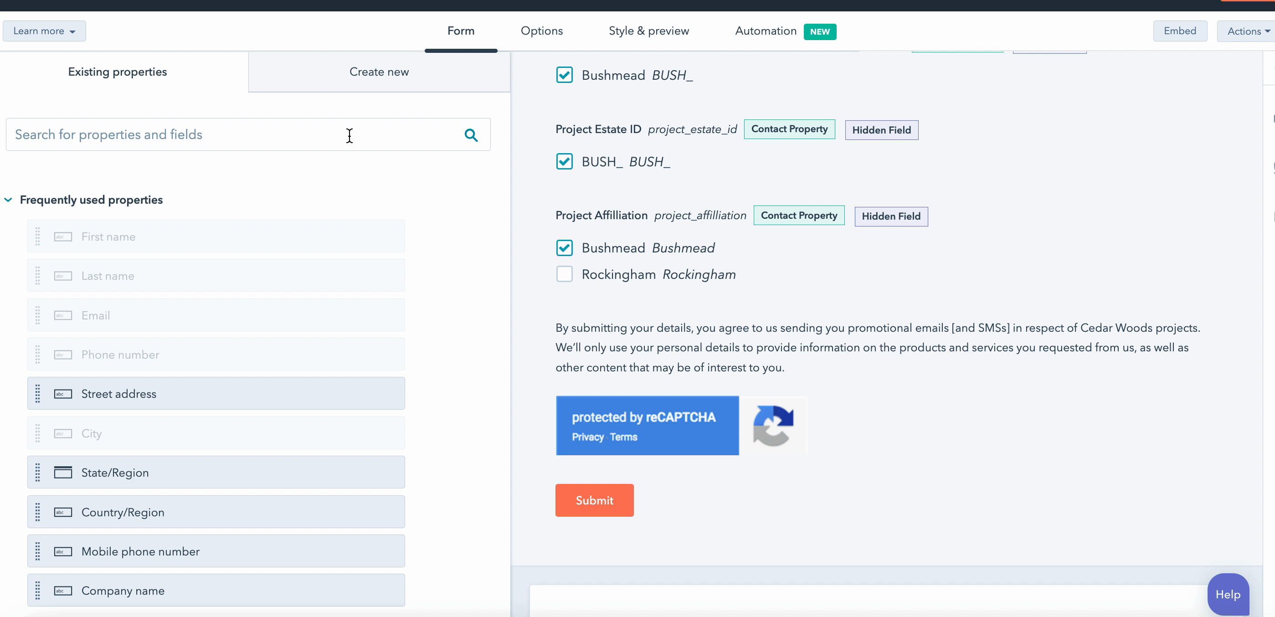This screenshot has width=1275, height=617.
Task: Uncheck Bushmead under Project Affilliation
Action: click(564, 247)
